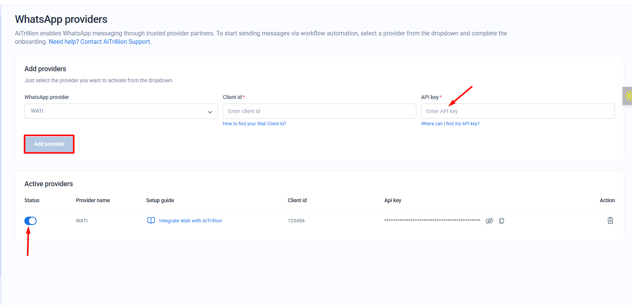Open Integrate Wati with AiTrillion guide link

(190, 221)
